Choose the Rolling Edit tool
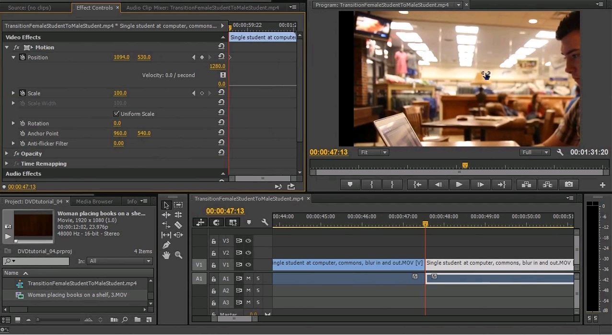The height and width of the screenshot is (335, 612). click(x=178, y=215)
